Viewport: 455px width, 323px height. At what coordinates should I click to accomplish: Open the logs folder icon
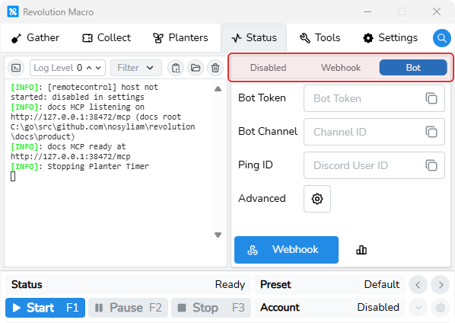click(196, 68)
